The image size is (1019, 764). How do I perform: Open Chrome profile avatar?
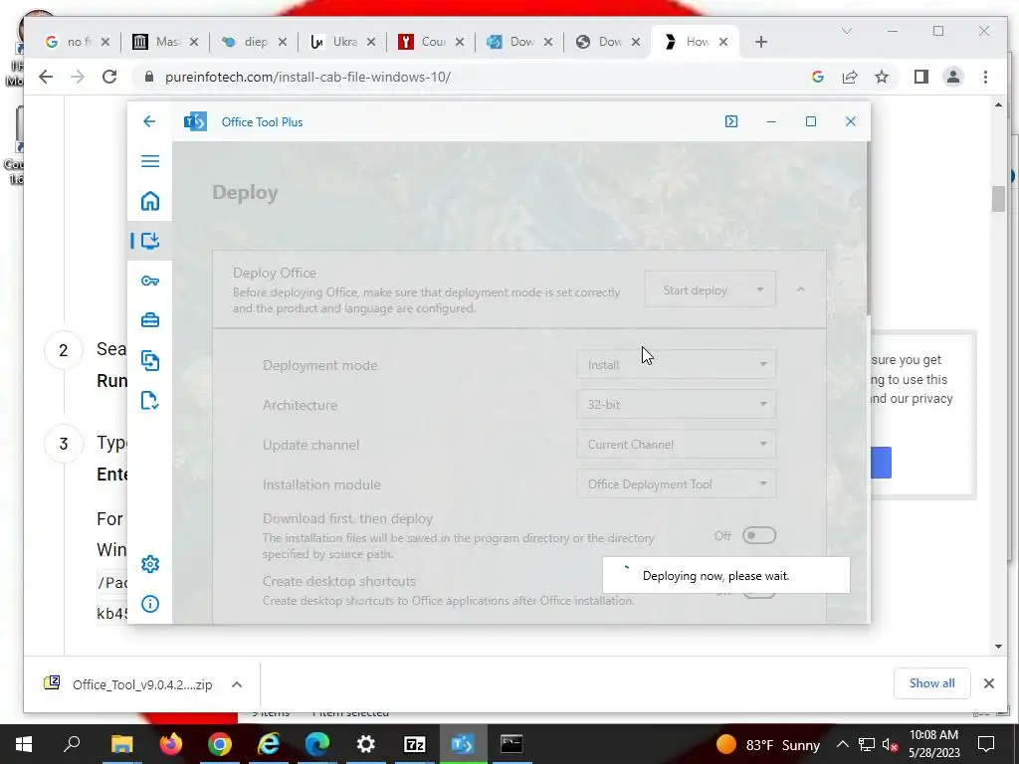[953, 77]
